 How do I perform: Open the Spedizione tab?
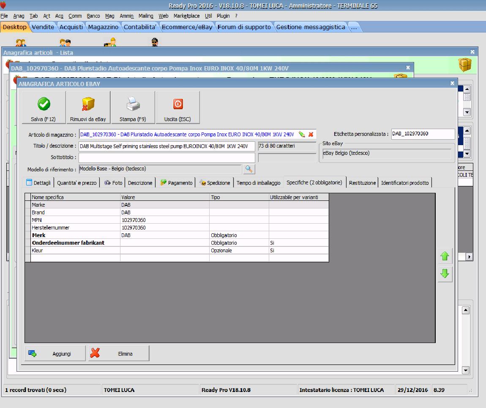click(215, 183)
